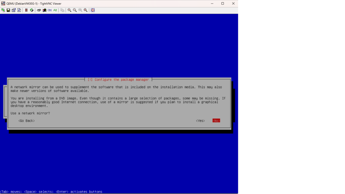Show the Connection Info icon
The width and height of the screenshot is (345, 194).
(x=19, y=10)
